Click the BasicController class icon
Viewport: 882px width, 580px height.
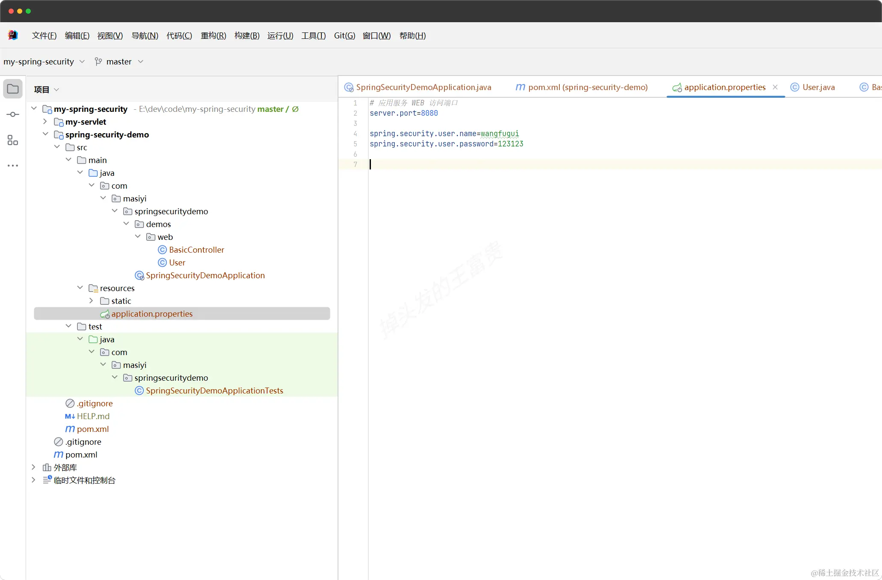click(162, 250)
